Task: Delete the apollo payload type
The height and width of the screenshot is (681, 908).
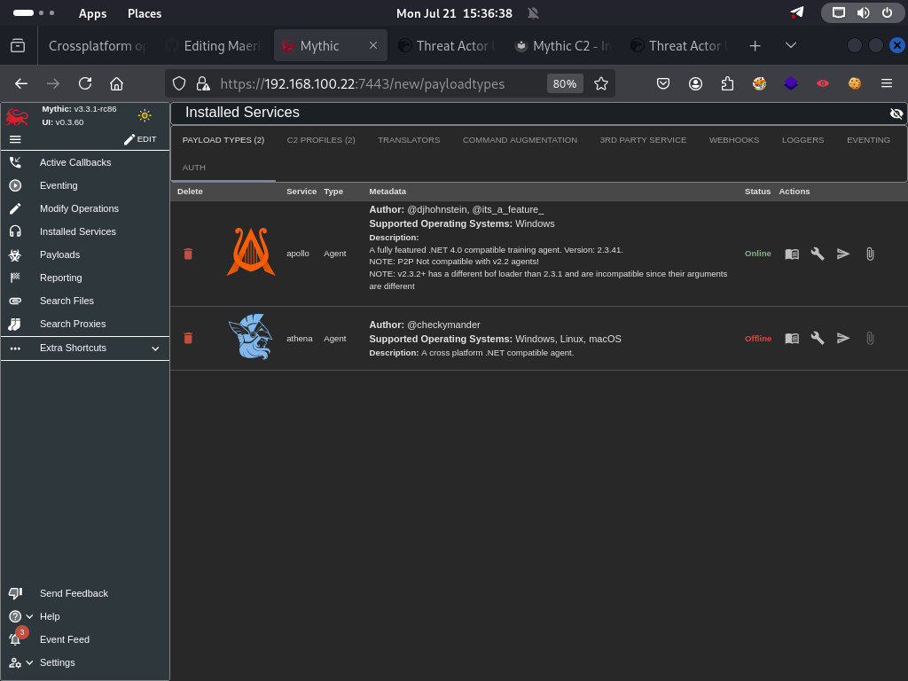Action: click(x=188, y=254)
